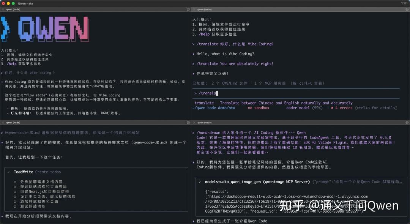Screen dimensions: 410x224
Task: Click the 'modelstudio_qwen_image_gen' tool call header
Action: 257,181
